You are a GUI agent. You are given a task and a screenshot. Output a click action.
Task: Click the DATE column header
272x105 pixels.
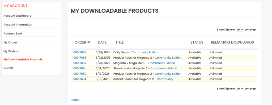point(102,42)
